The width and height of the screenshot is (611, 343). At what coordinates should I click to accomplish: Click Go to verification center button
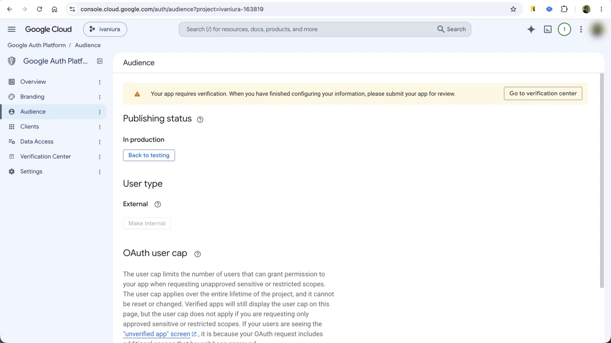pyautogui.click(x=543, y=93)
